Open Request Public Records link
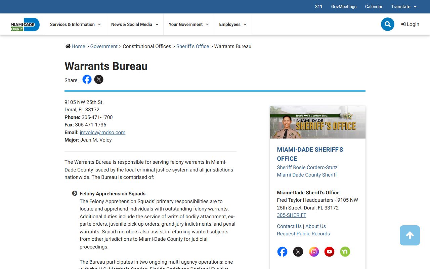Image resolution: width=430 pixels, height=269 pixels. tap(303, 234)
